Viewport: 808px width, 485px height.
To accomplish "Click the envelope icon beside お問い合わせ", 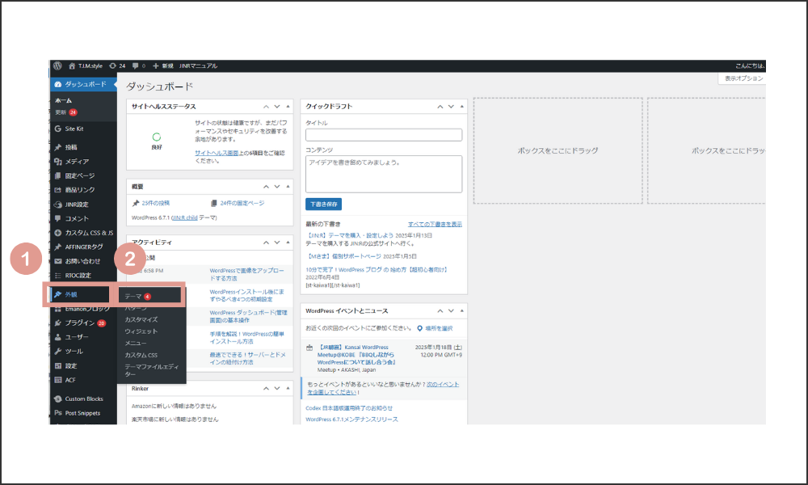I will coord(57,261).
